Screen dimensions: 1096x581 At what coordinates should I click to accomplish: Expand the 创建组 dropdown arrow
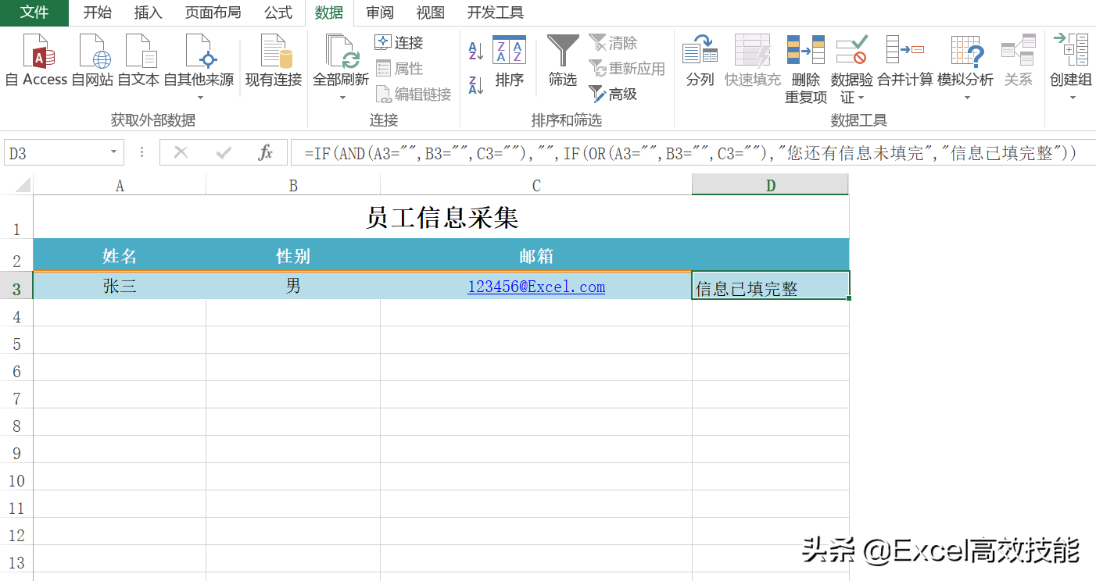(x=1073, y=98)
